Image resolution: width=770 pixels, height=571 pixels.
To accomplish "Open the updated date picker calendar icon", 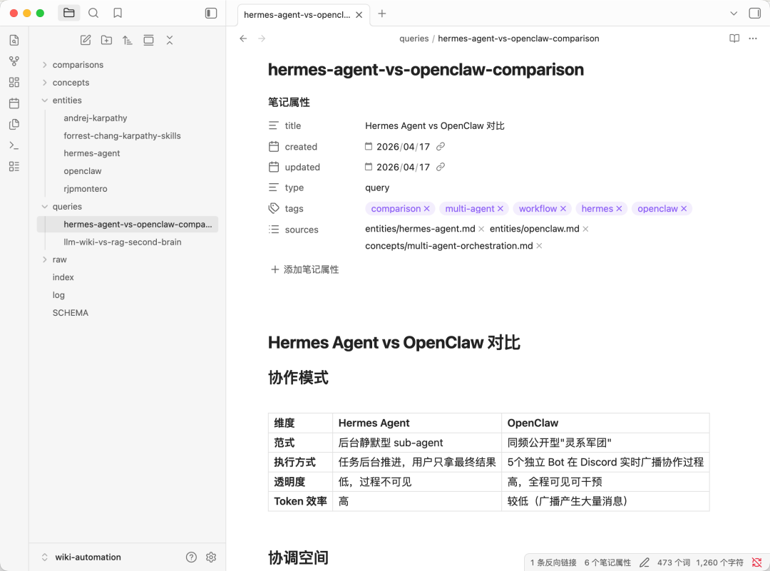I will 369,167.
